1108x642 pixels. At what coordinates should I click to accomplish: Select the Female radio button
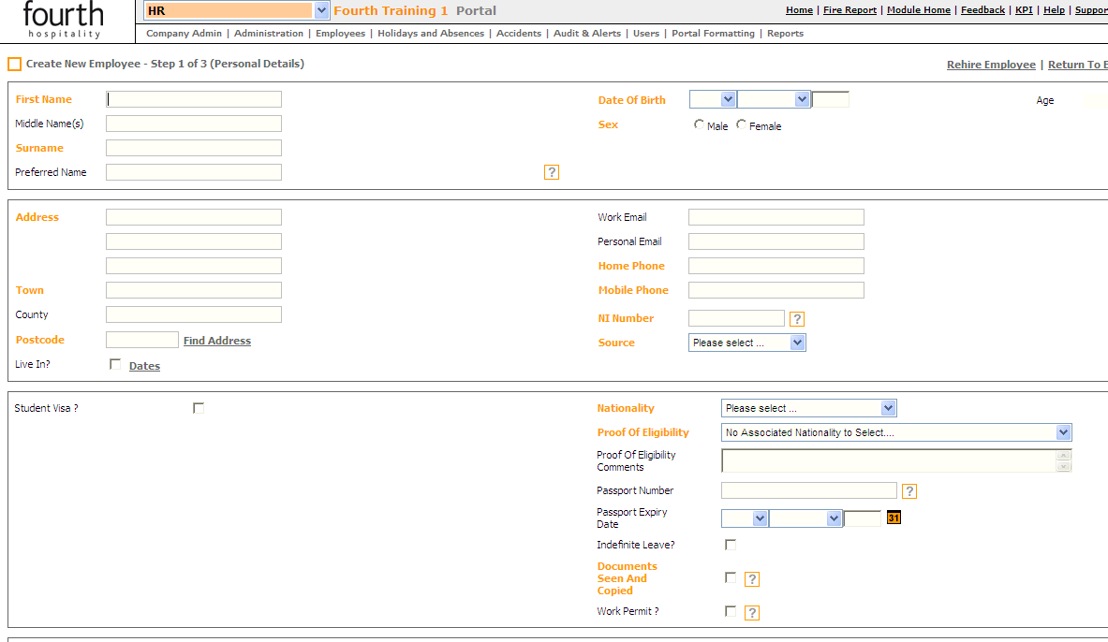(741, 124)
